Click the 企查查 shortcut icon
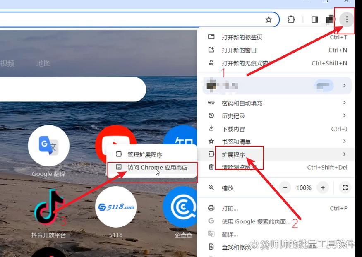Image resolution: width=362 pixels, height=257 pixels. tap(183, 207)
